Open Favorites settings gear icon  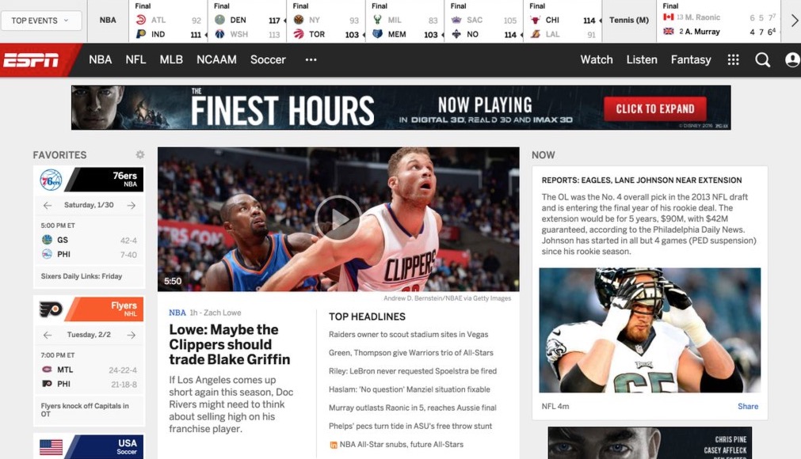pos(139,154)
